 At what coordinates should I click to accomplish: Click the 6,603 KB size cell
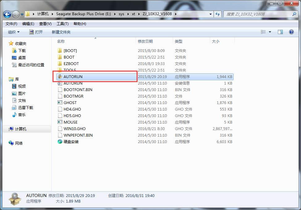(224, 142)
